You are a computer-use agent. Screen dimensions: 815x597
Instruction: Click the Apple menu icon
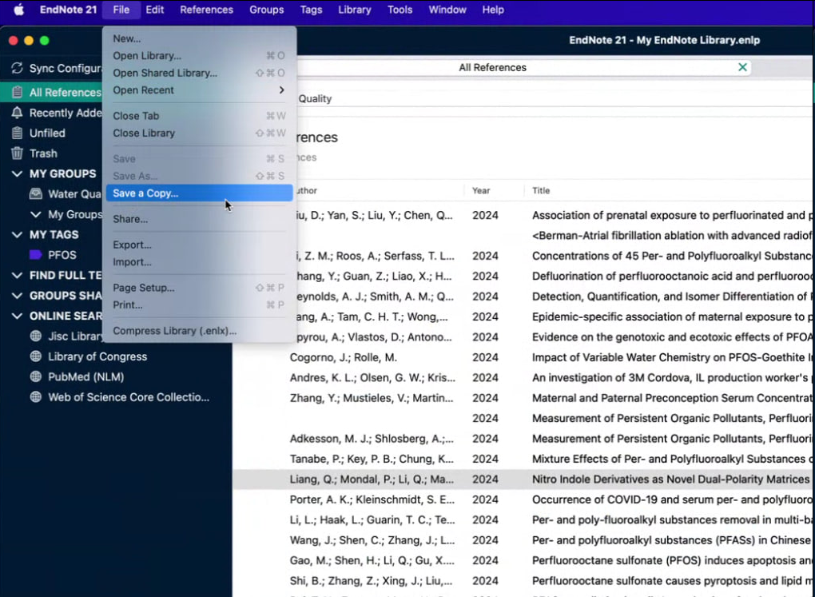point(19,10)
